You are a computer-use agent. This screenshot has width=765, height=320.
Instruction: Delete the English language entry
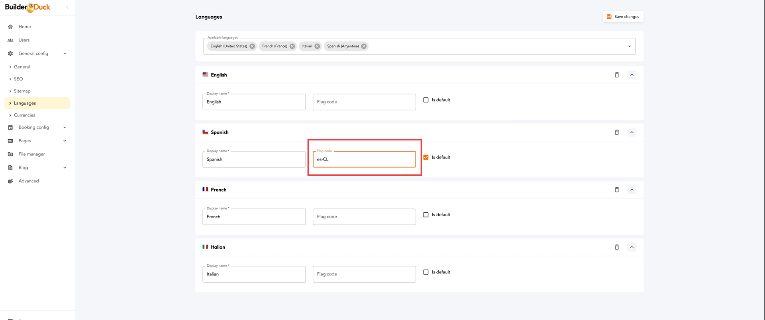616,75
